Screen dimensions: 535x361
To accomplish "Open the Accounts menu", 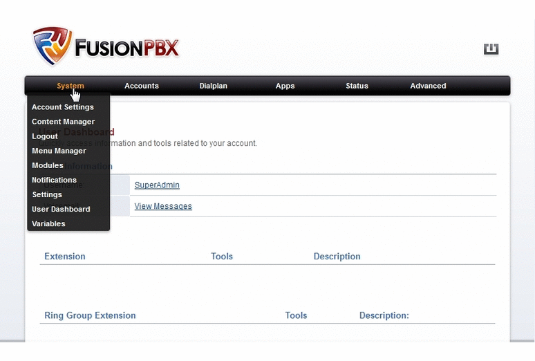I will click(142, 86).
